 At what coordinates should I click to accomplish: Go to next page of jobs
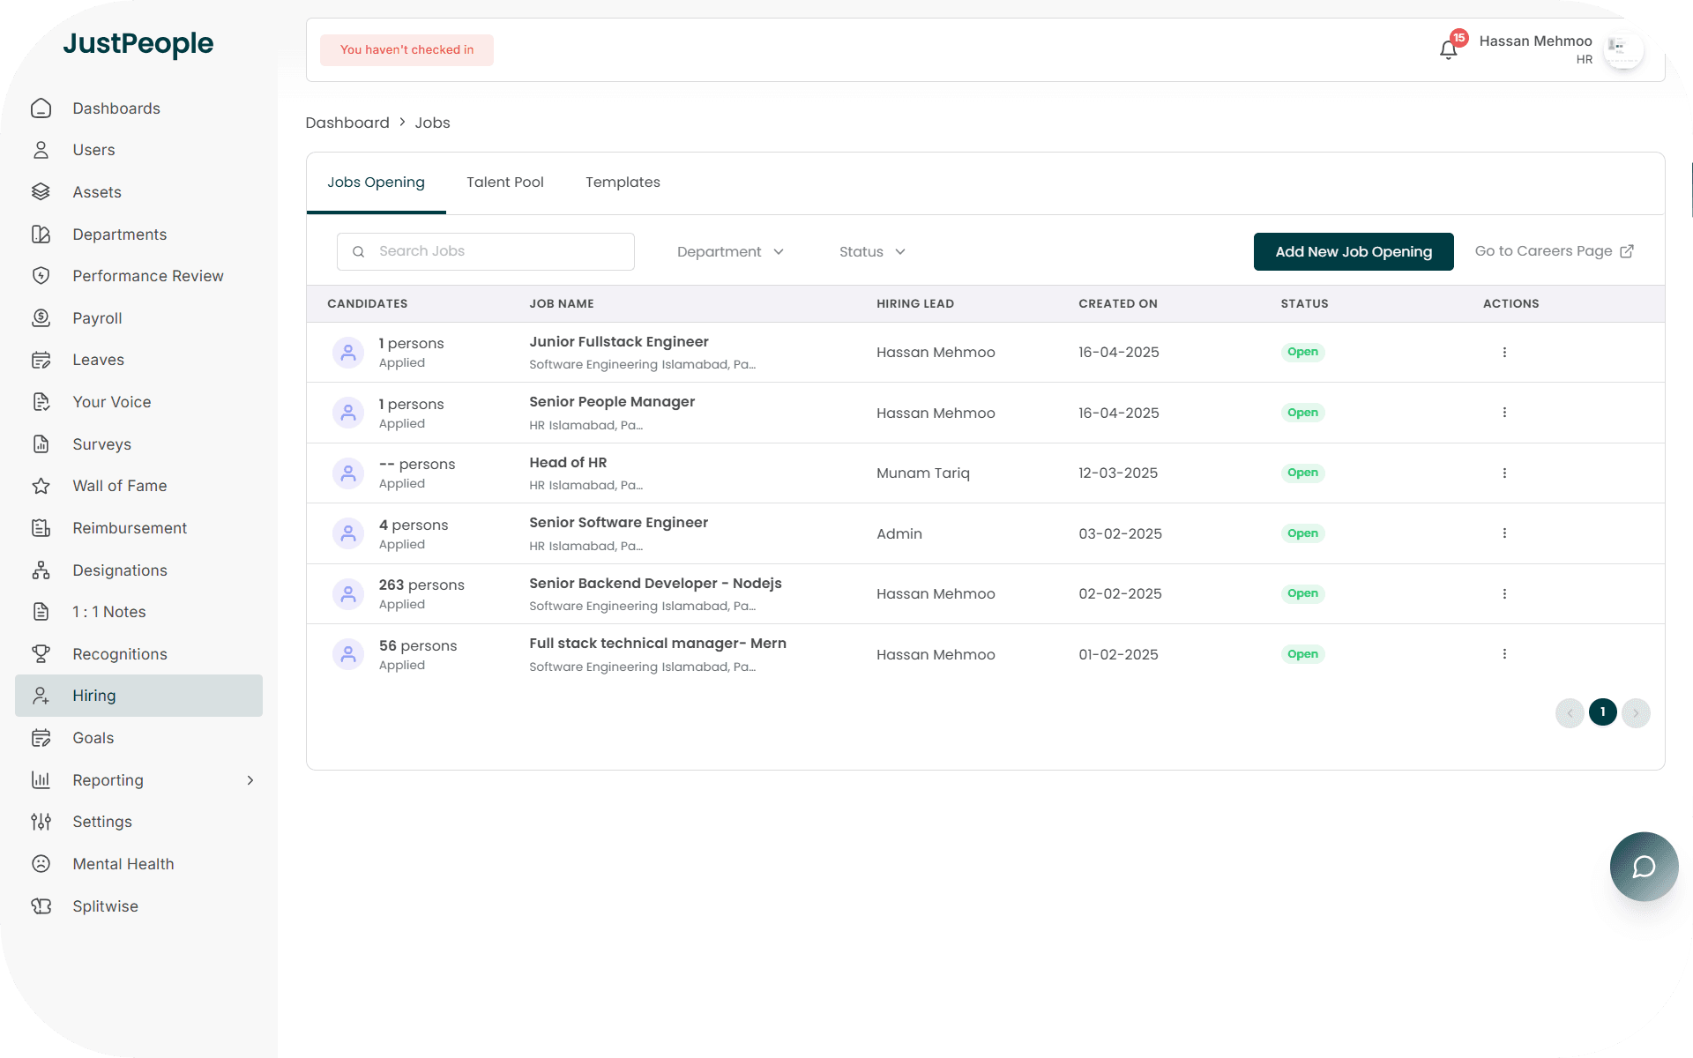tap(1636, 712)
